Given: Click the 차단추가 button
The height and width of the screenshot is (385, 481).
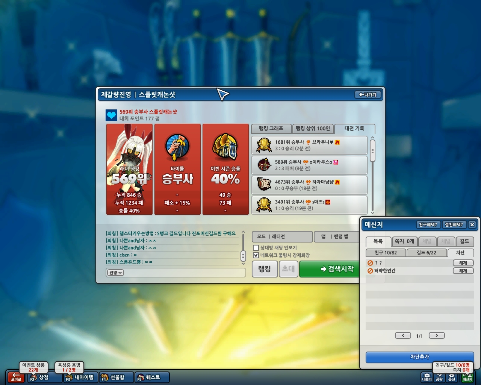Looking at the screenshot, I should point(420,357).
